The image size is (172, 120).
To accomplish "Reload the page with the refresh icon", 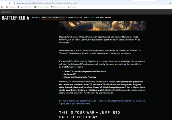I will point(9,3).
